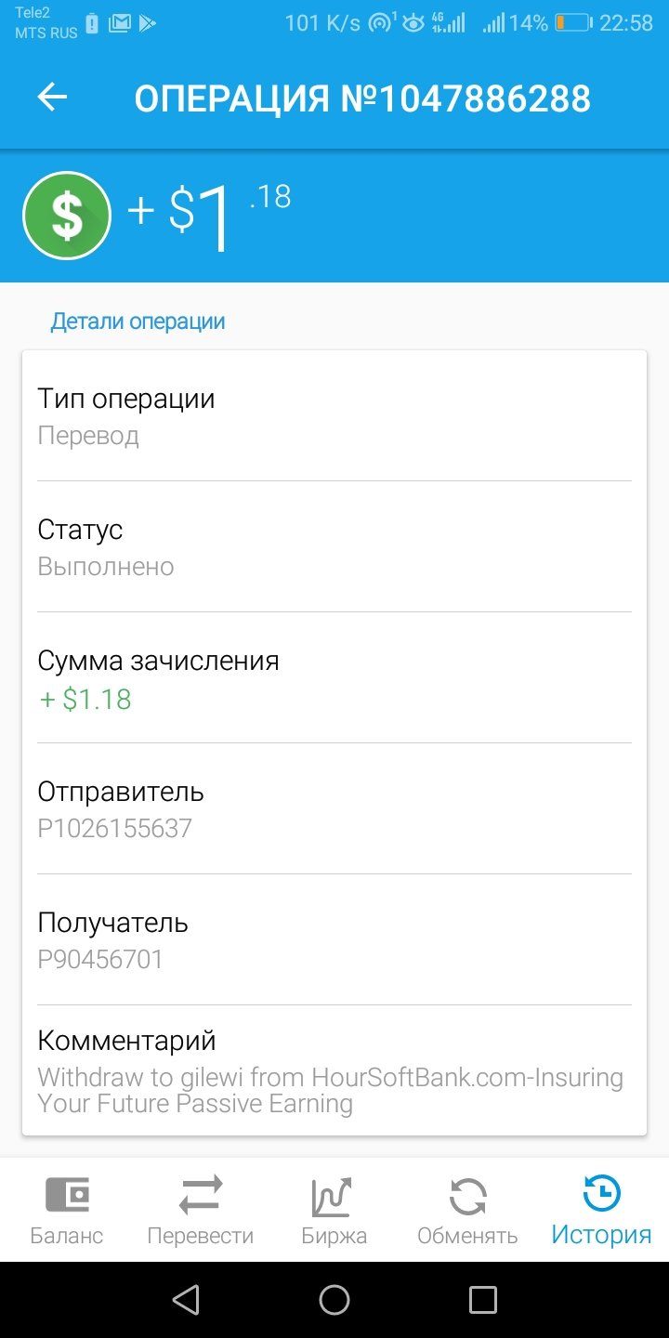Open the Перевести transfer arrows tab
Viewport: 669px width, 1338px height.
coord(201,1210)
